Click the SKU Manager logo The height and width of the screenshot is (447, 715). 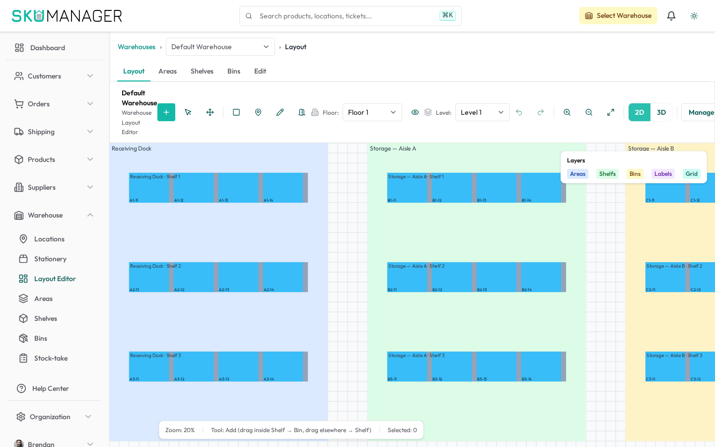coord(67,16)
